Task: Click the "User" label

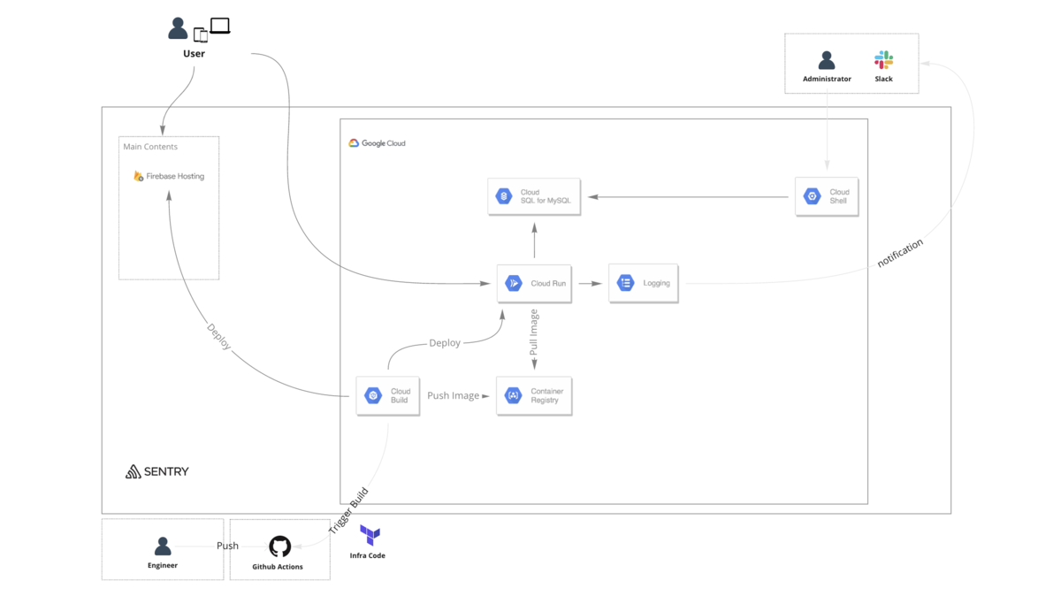Action: 194,54
